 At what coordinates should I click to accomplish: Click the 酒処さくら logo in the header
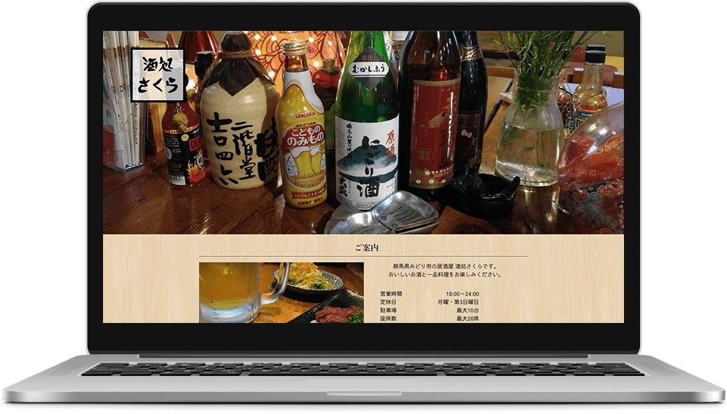pyautogui.click(x=158, y=75)
